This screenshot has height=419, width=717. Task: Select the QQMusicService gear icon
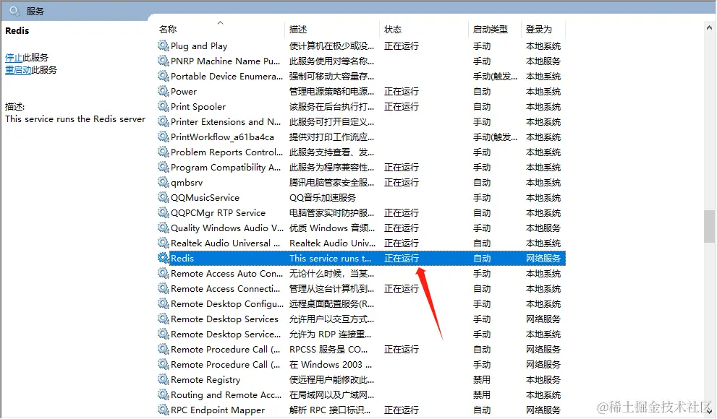[164, 197]
